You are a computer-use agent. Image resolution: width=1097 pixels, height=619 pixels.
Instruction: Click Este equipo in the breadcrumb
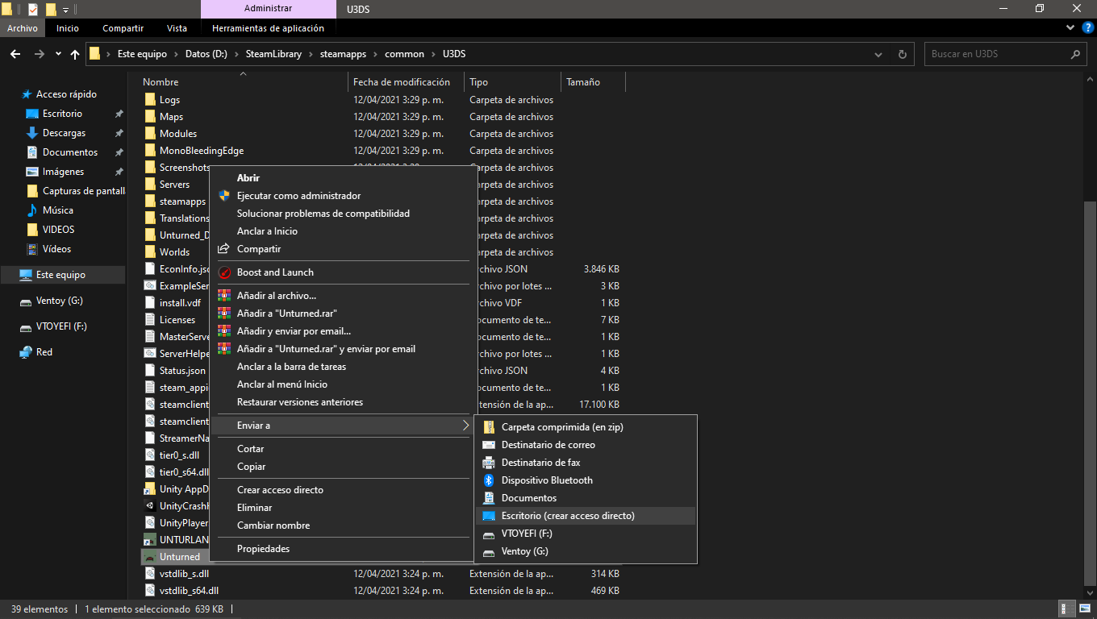[142, 54]
